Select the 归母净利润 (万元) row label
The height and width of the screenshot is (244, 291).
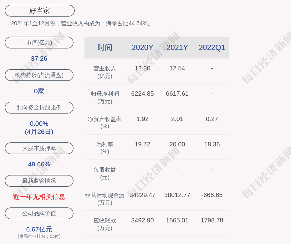pyautogui.click(x=105, y=98)
